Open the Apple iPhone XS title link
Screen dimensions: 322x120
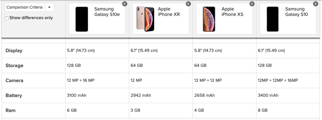[x=233, y=11]
